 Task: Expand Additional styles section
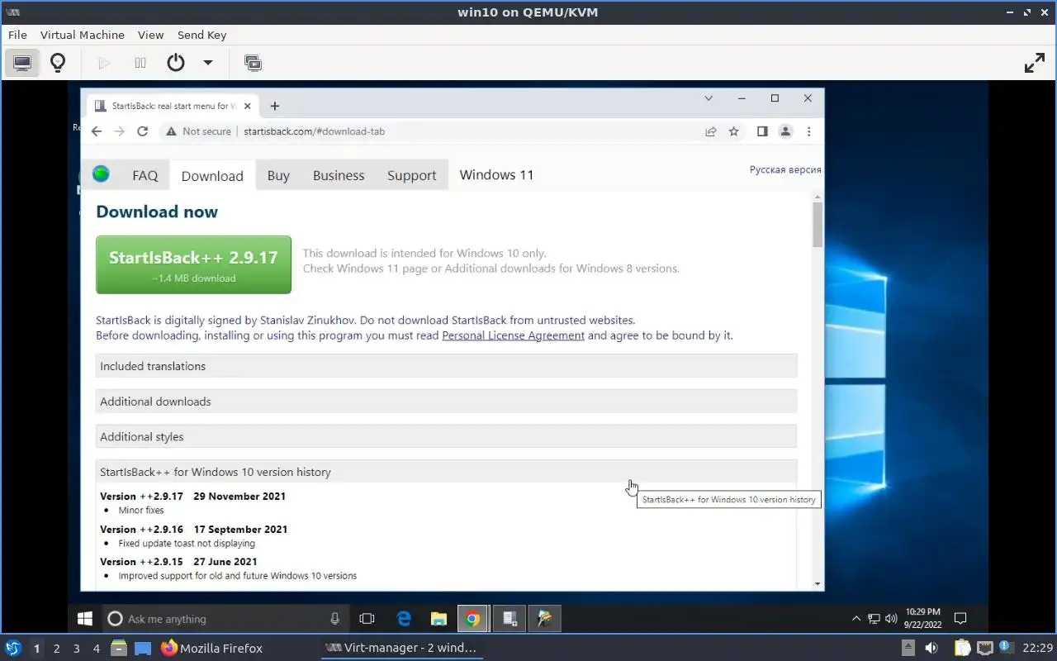[x=446, y=437]
